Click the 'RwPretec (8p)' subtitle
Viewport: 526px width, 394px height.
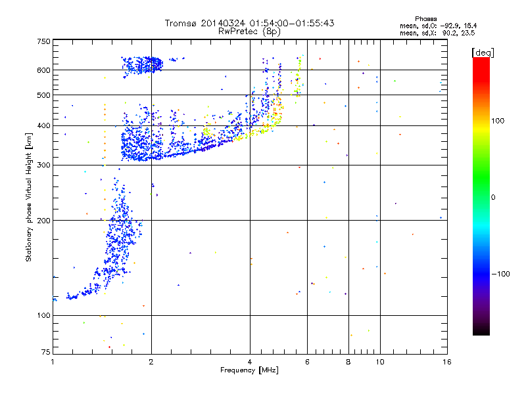249,32
